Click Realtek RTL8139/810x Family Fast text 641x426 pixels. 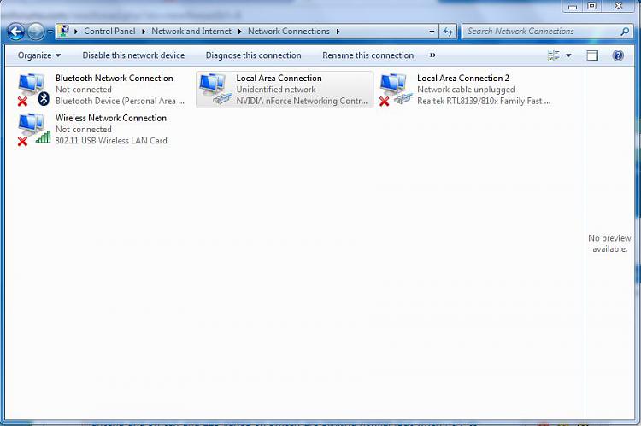[x=484, y=101]
